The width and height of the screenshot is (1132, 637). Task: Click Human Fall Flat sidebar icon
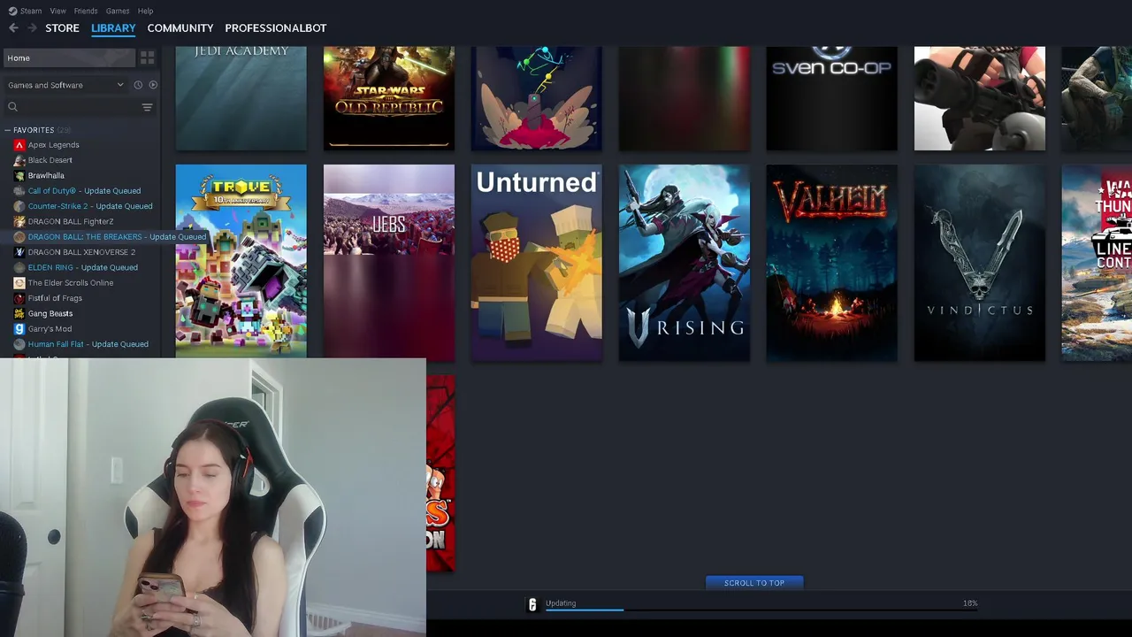[19, 344]
